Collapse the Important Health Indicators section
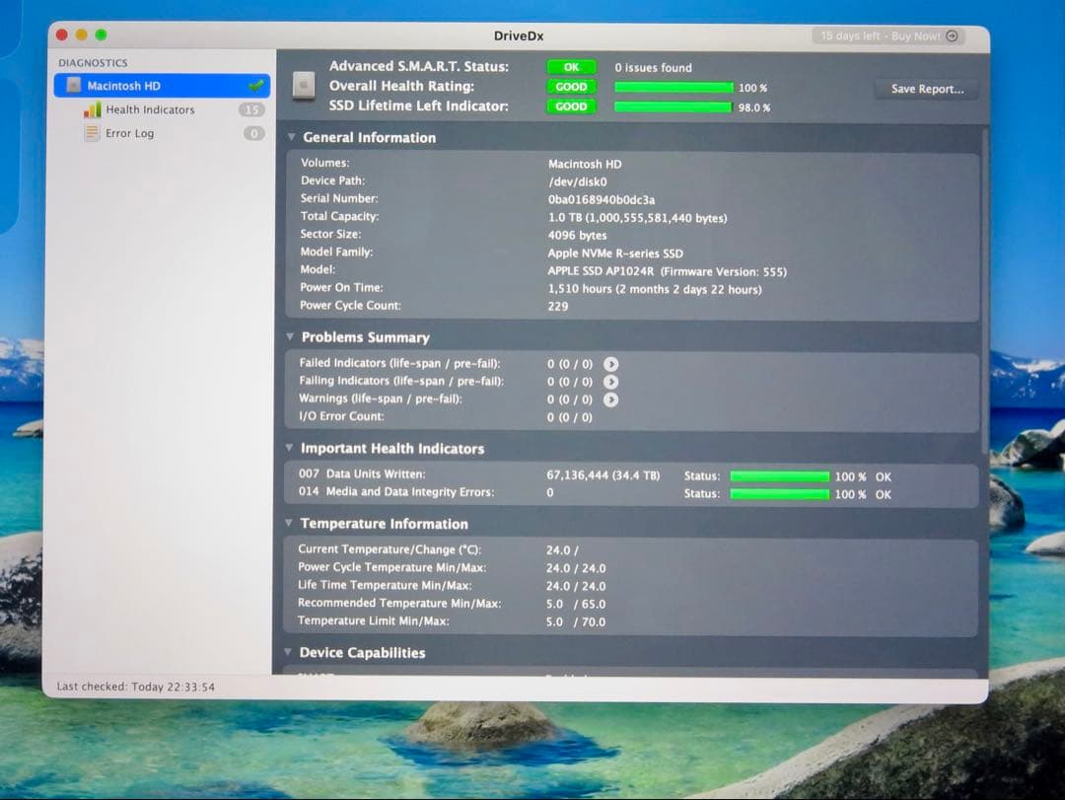 pos(289,448)
